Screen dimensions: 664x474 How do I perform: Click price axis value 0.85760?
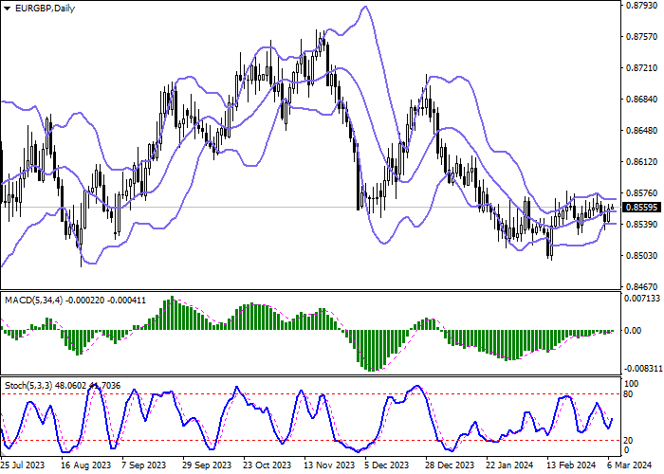pyautogui.click(x=641, y=193)
